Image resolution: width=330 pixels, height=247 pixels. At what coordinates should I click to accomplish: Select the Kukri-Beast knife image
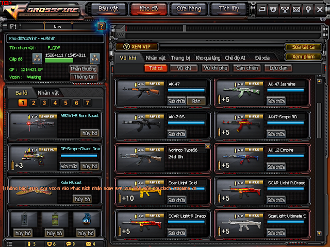pos(34,191)
